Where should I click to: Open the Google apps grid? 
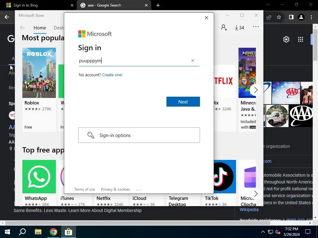301,39
